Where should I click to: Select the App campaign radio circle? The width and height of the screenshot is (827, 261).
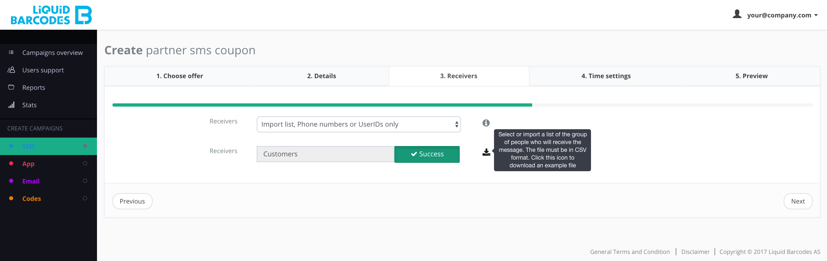[x=85, y=163]
